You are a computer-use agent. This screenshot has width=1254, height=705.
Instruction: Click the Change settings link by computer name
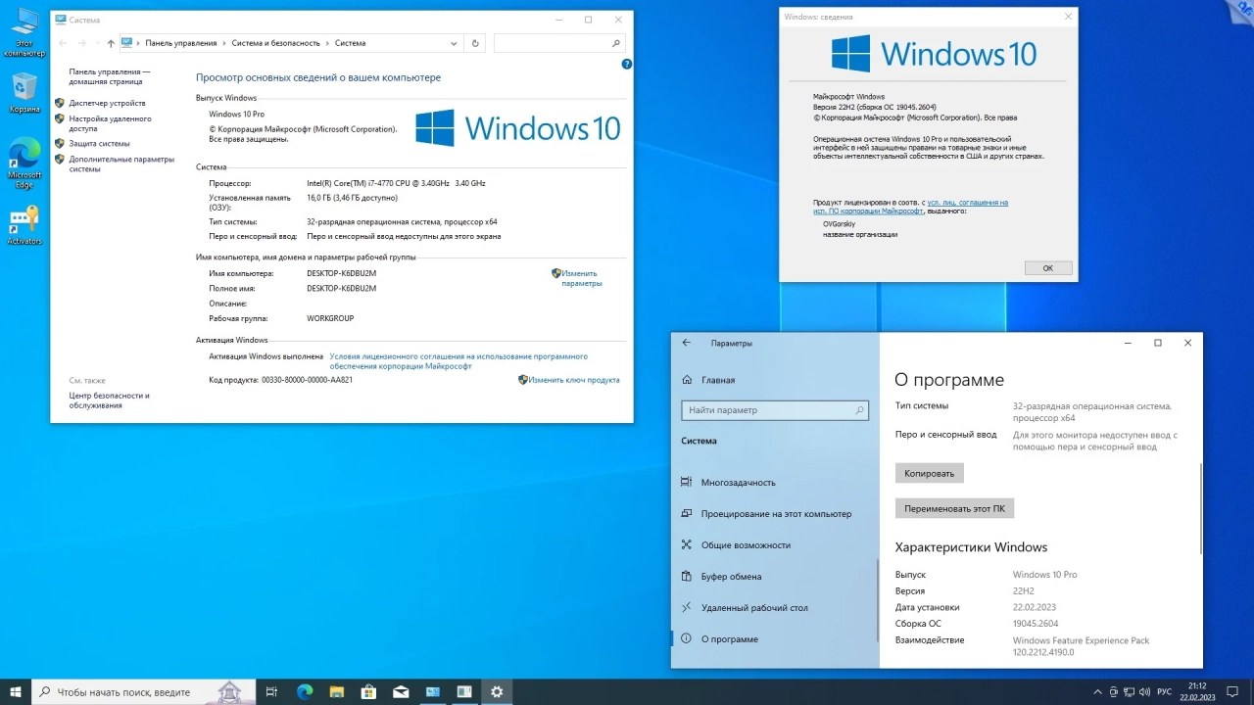click(582, 278)
